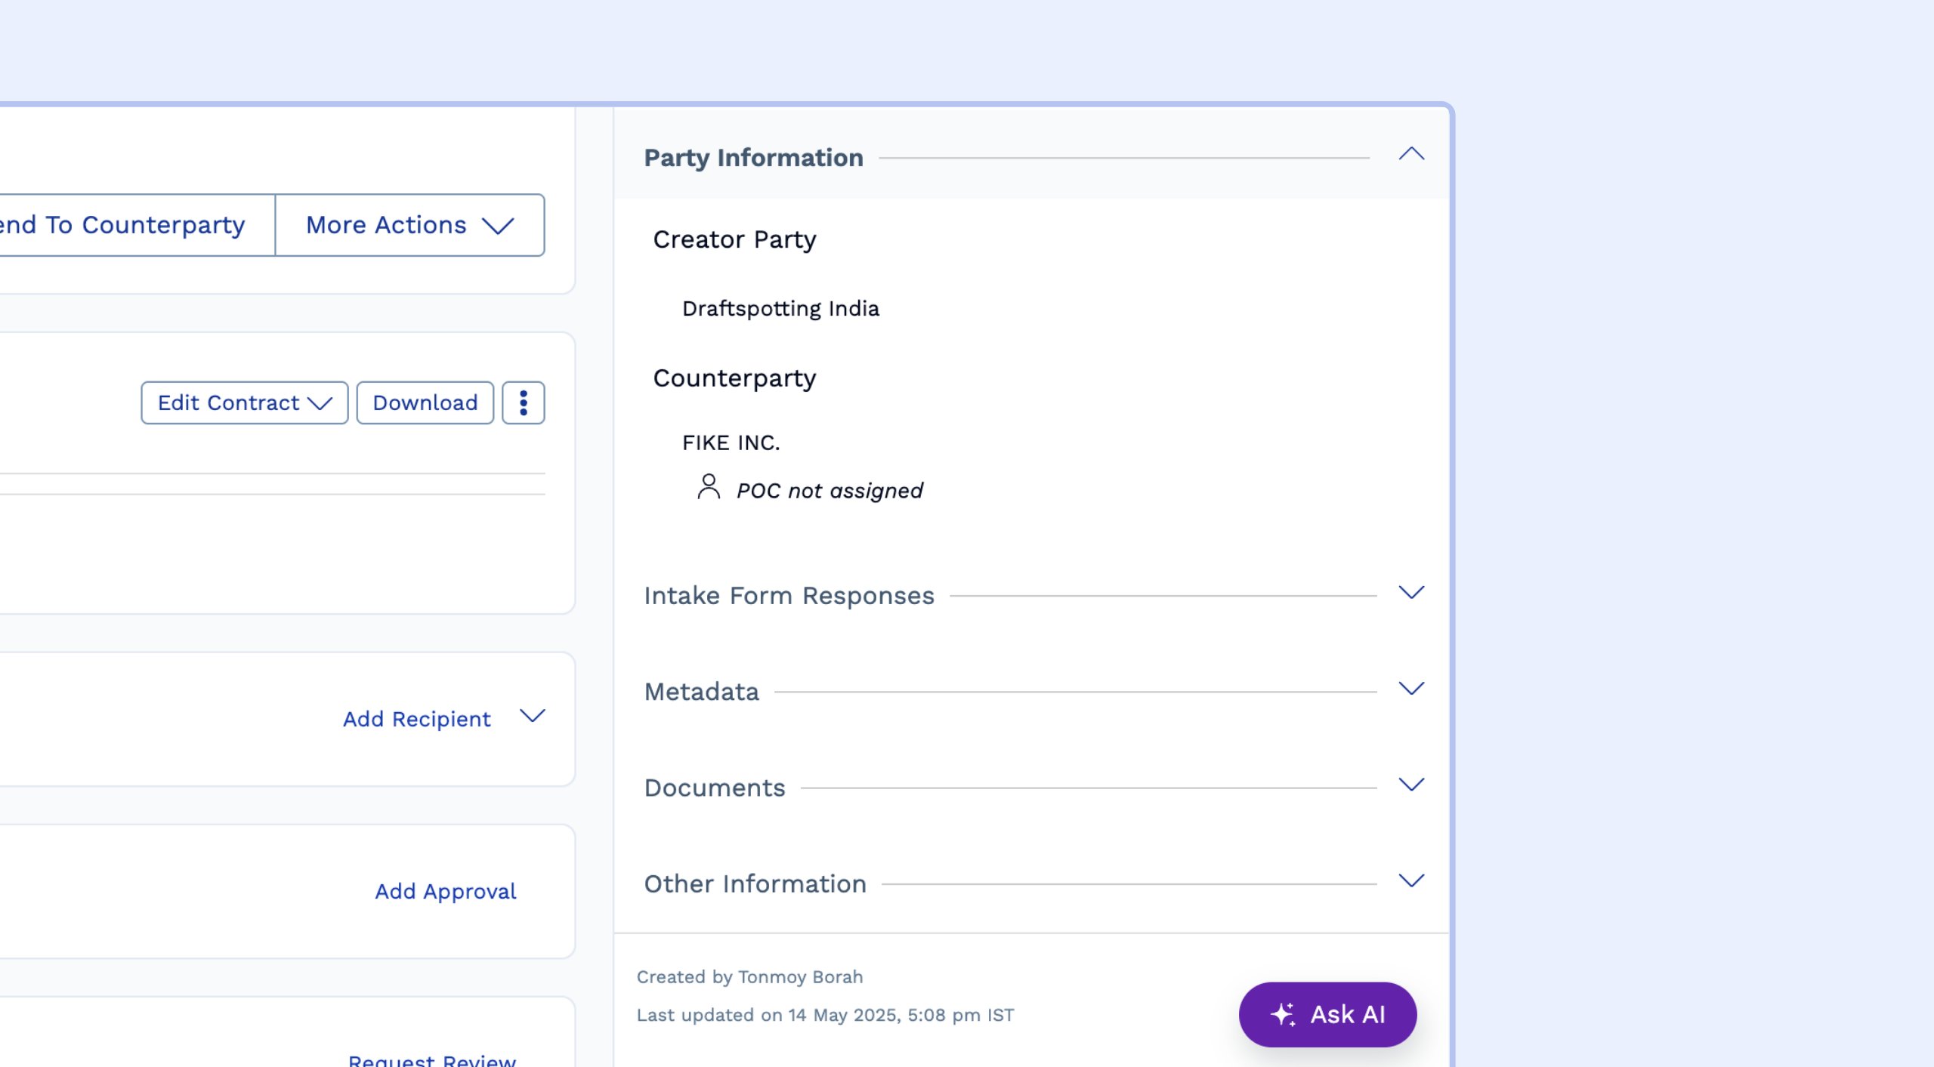The image size is (1934, 1067).
Task: Open the Edit Contract dropdown
Action: point(244,402)
